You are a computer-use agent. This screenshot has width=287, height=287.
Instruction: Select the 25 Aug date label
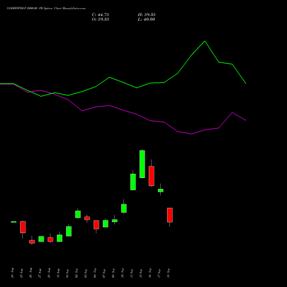point(22,273)
